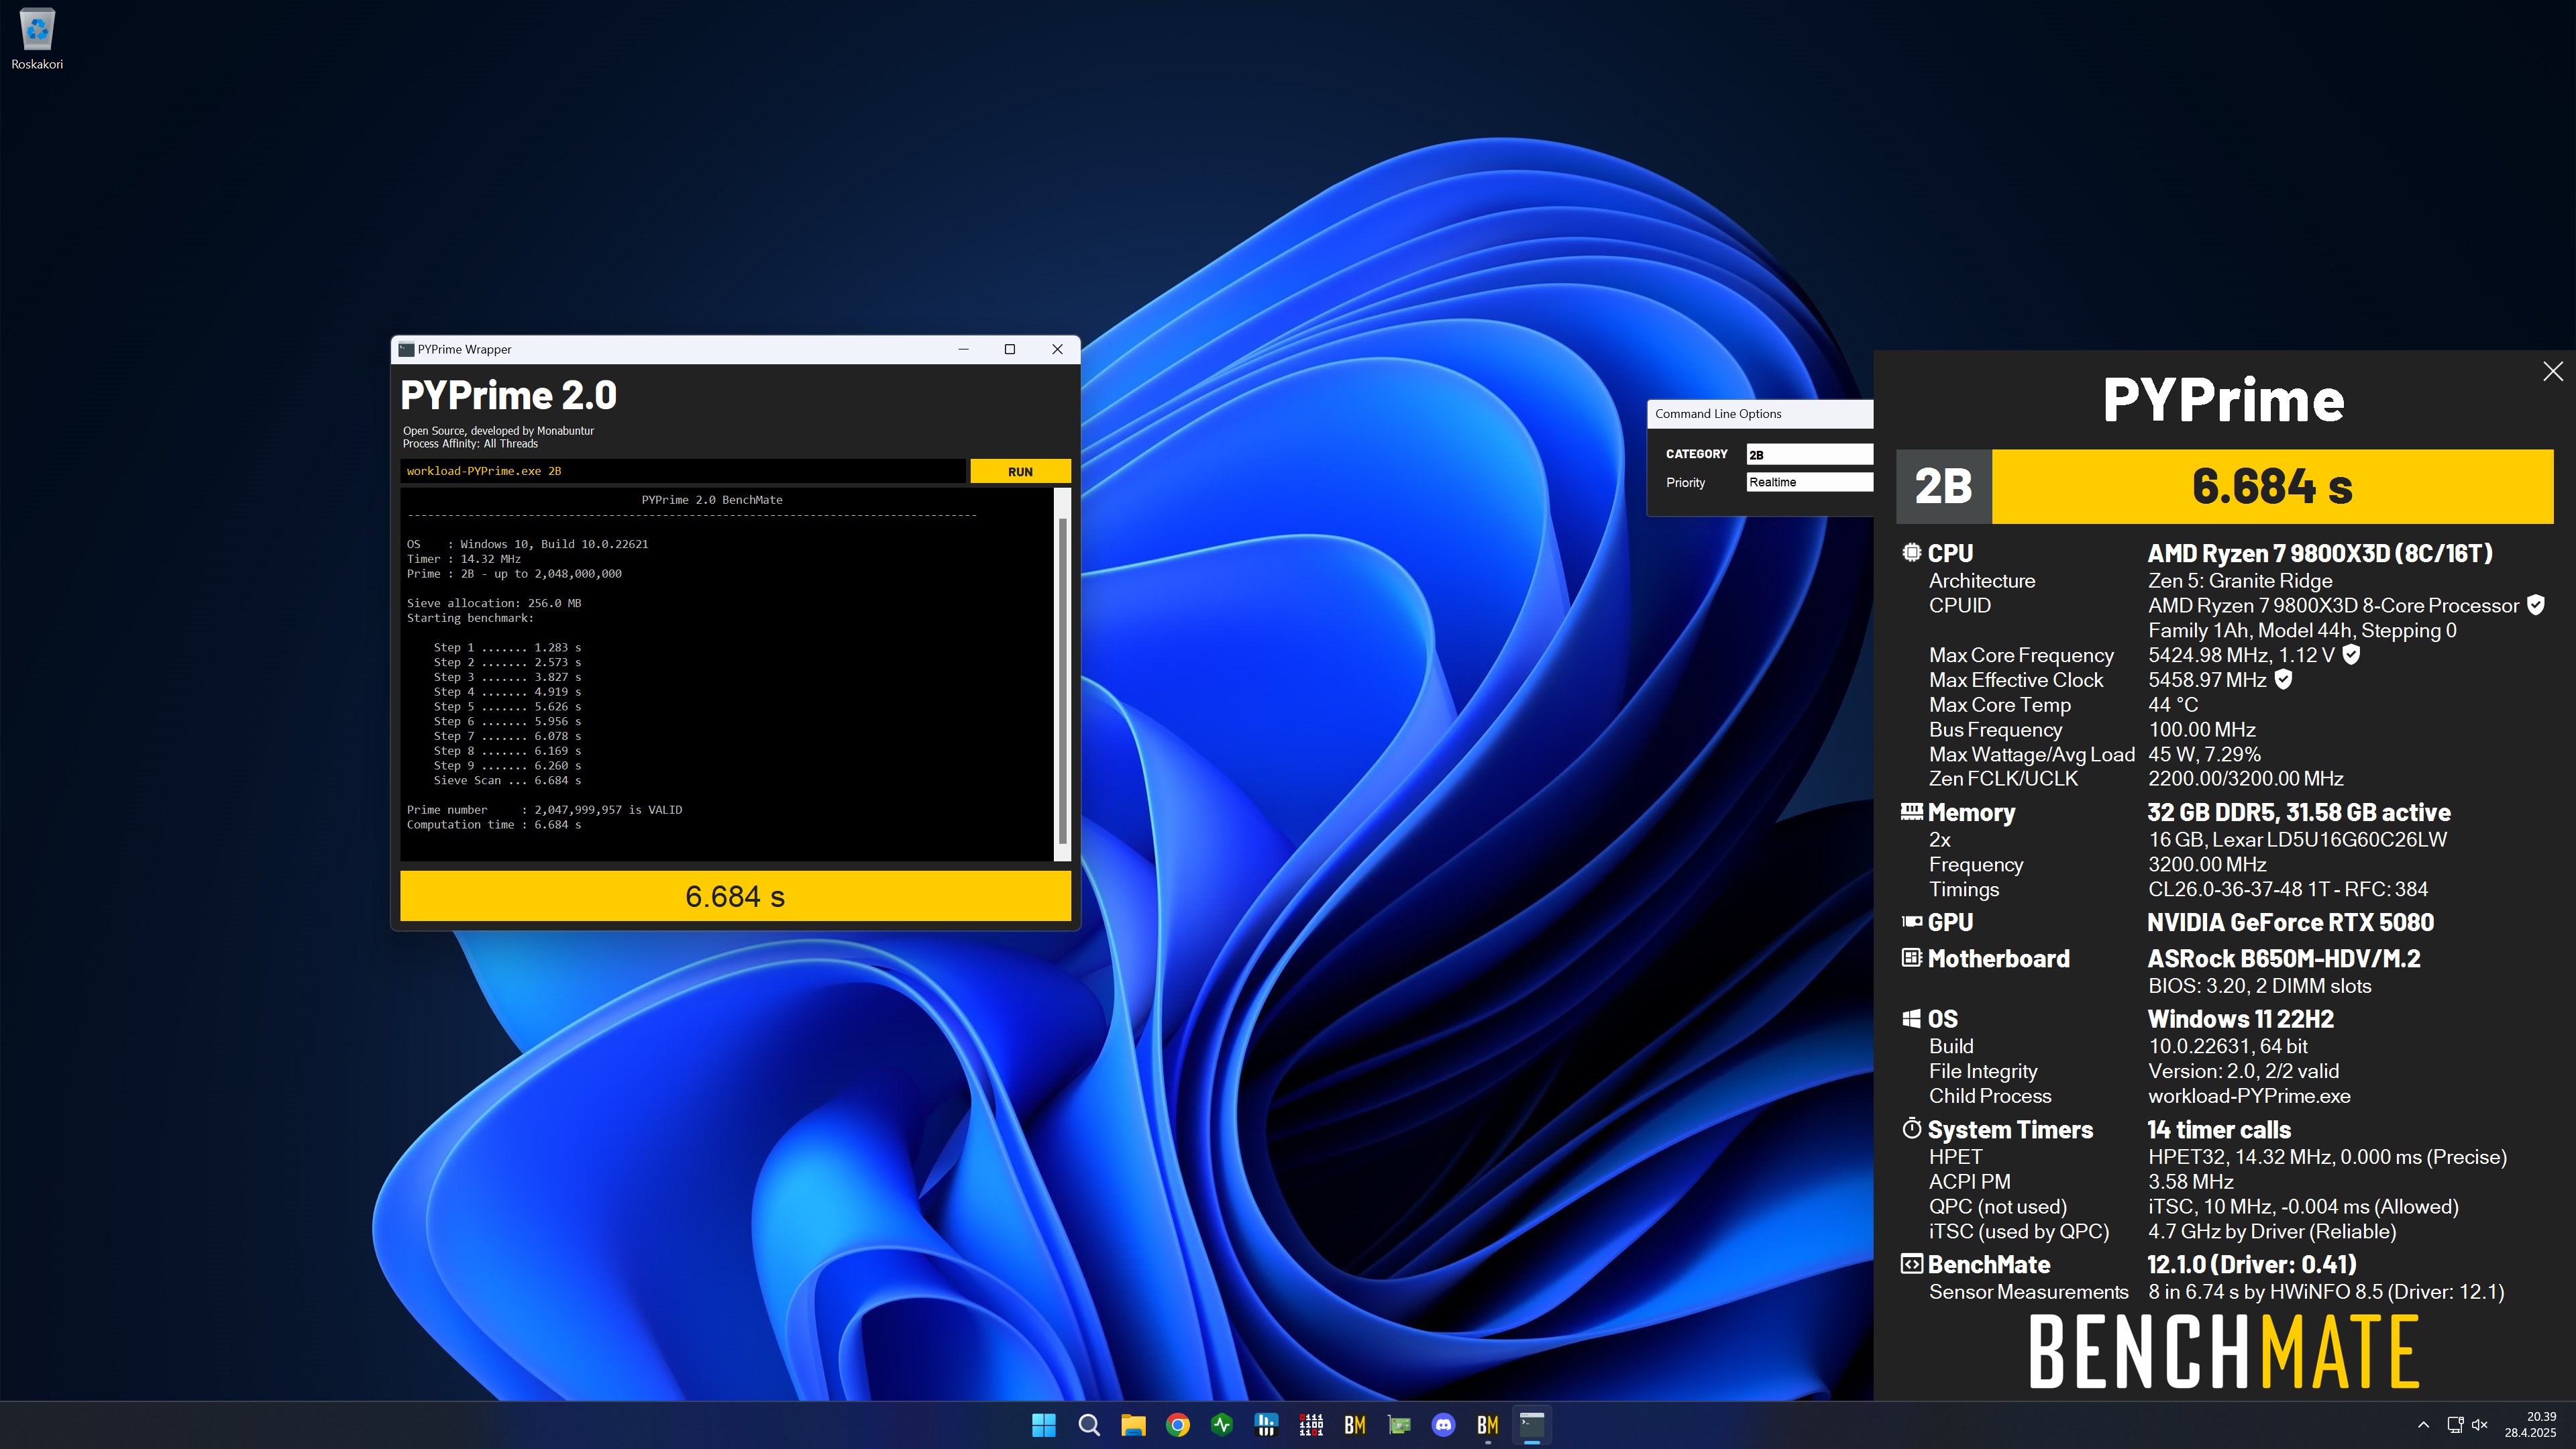
Task: Click the workload-PYPrime.exe 2B command field
Action: point(683,471)
